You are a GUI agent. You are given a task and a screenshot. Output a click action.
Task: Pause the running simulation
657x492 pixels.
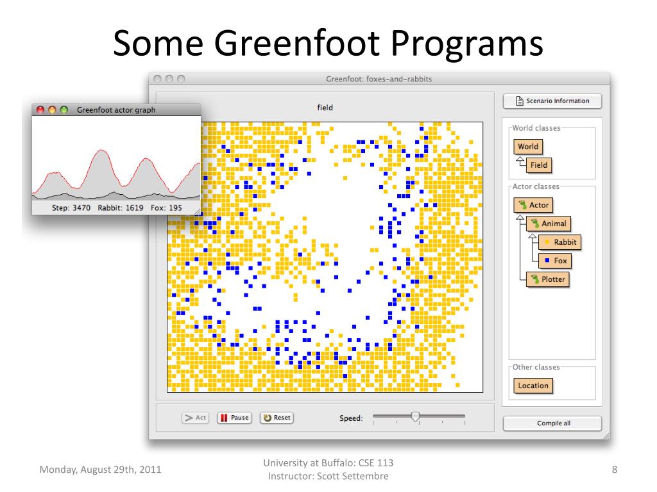pyautogui.click(x=234, y=418)
